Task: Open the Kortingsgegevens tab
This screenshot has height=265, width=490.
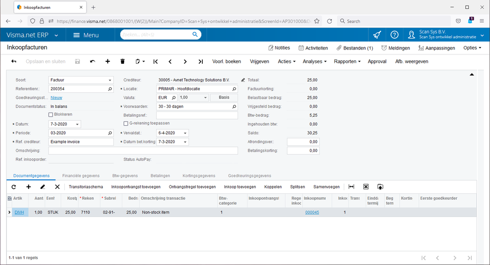Action: click(x=199, y=176)
